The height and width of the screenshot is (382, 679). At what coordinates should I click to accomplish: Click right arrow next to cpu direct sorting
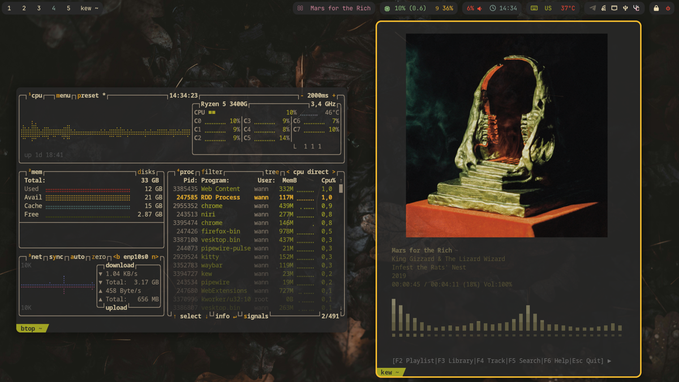pos(333,172)
